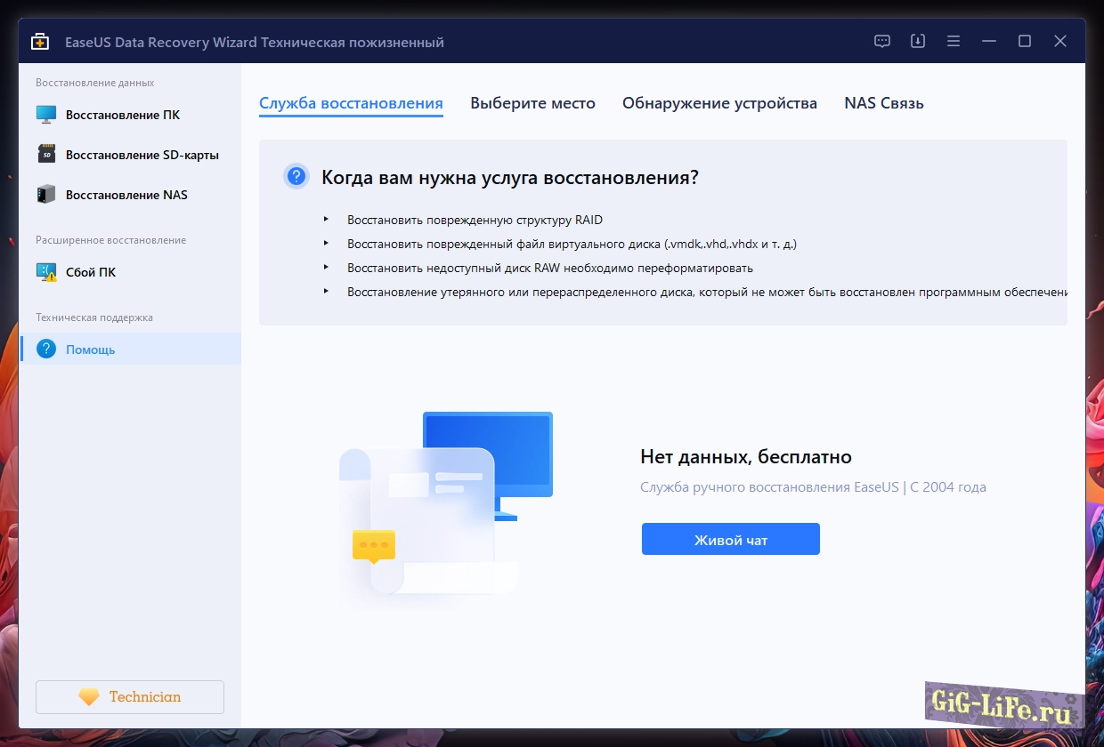The image size is (1104, 747).
Task: Click the Помощь question mark sidebar icon
Action: [46, 349]
